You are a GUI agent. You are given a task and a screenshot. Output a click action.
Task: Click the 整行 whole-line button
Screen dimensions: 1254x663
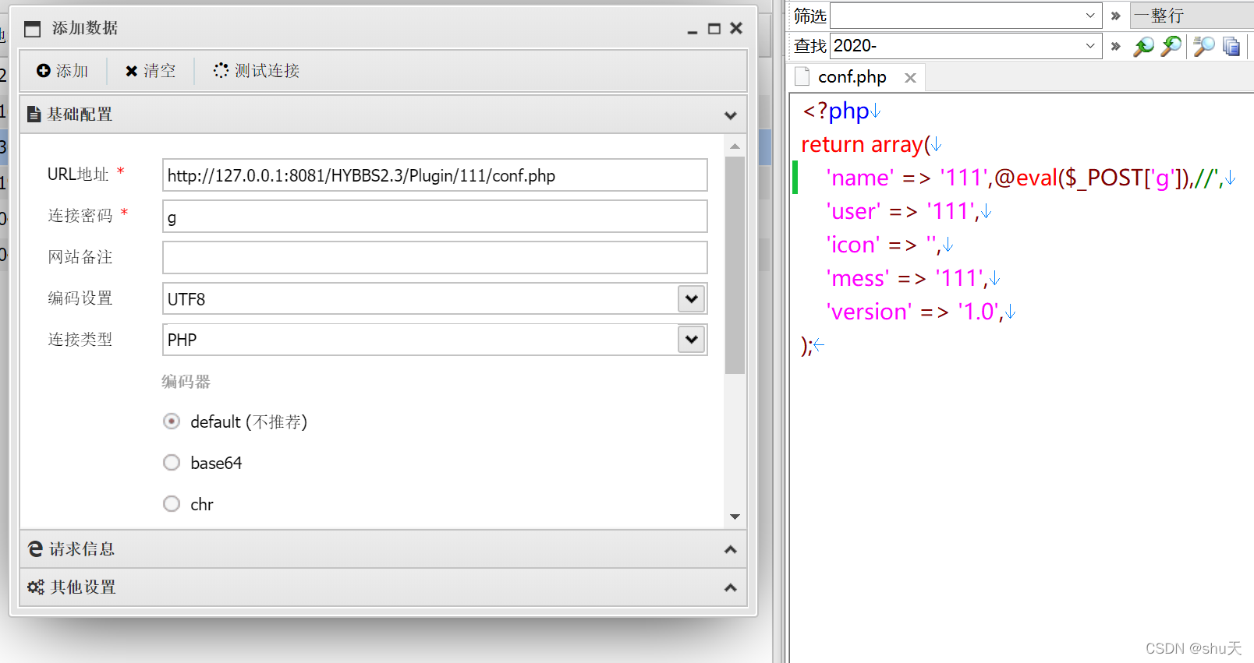click(x=1191, y=16)
